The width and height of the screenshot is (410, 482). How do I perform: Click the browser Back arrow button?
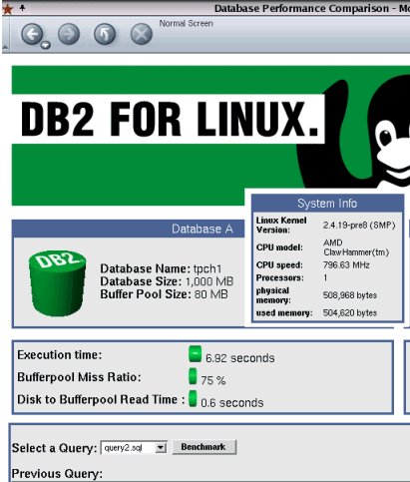click(32, 34)
